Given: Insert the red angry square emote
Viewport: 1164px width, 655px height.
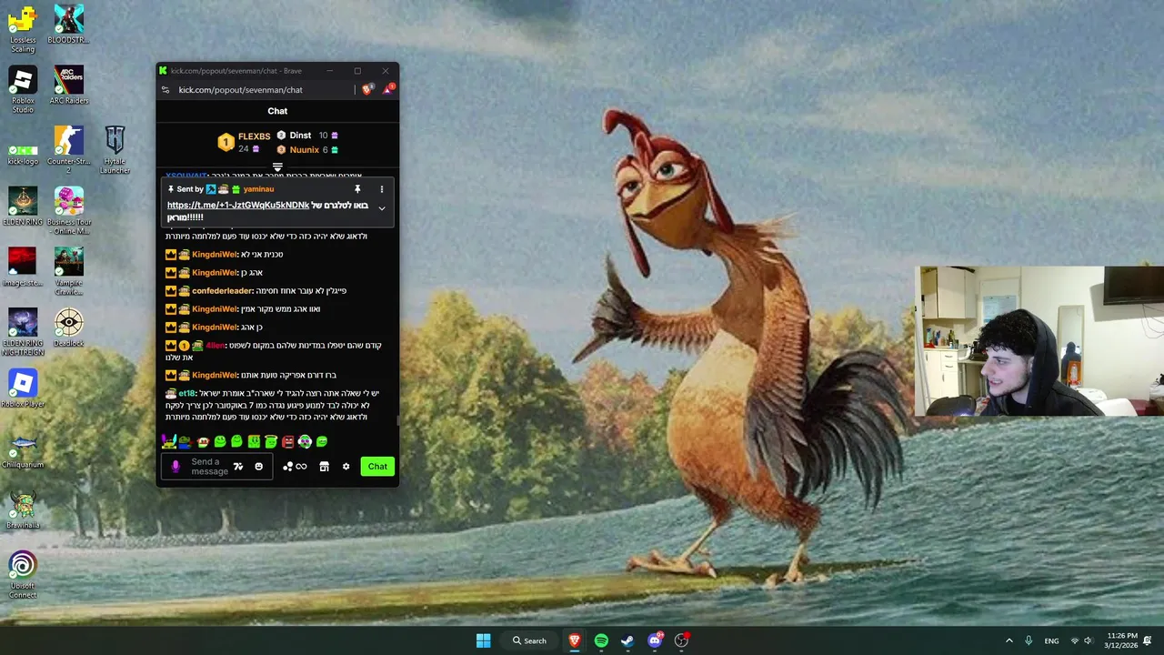Looking at the screenshot, I should 287,442.
